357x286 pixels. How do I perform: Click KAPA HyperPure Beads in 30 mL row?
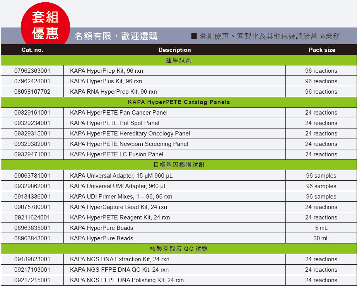click(x=102, y=238)
